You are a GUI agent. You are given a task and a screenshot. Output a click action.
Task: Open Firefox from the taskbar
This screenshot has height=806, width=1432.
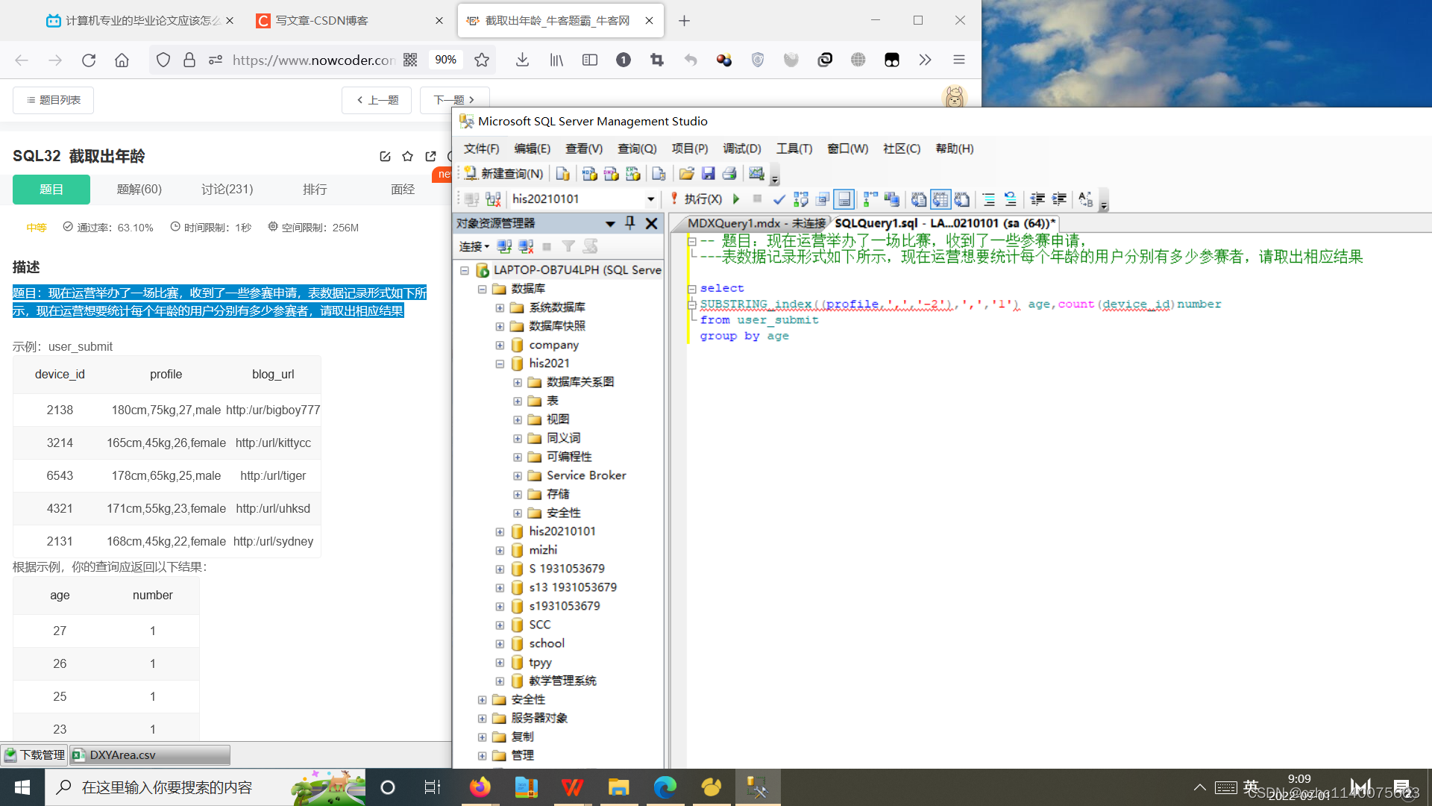480,787
